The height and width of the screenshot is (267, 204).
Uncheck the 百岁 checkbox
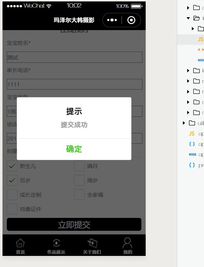point(12,180)
